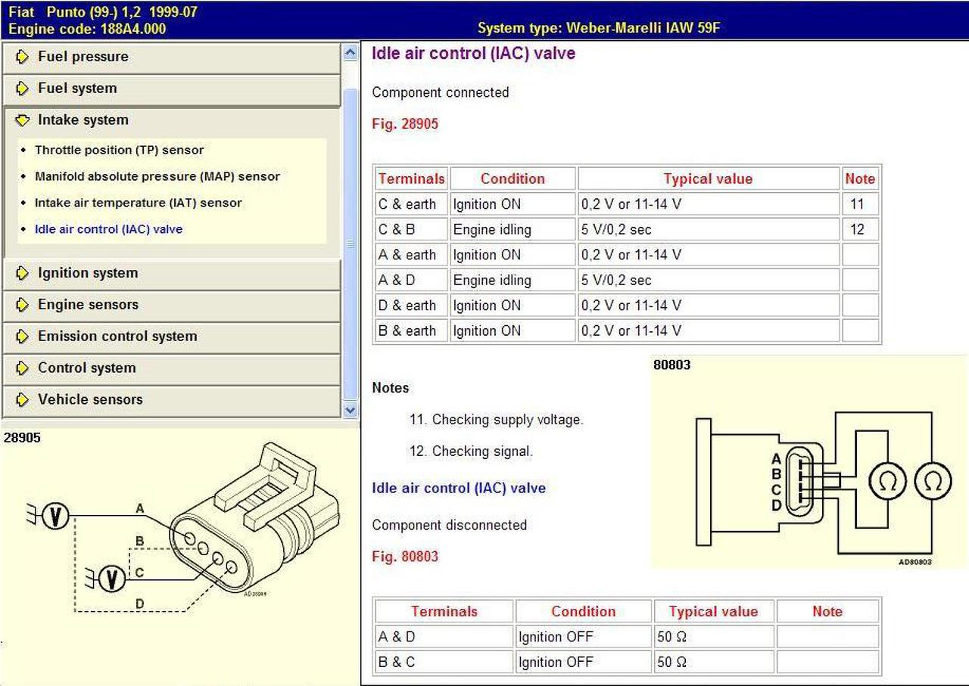Expand the Control system section arrow
This screenshot has height=686, width=969.
pyautogui.click(x=23, y=368)
